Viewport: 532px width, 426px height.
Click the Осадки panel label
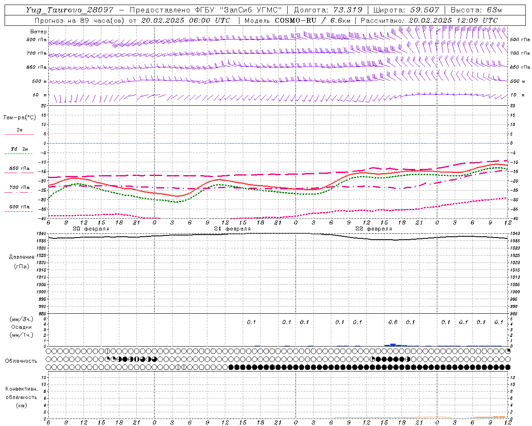(22, 327)
